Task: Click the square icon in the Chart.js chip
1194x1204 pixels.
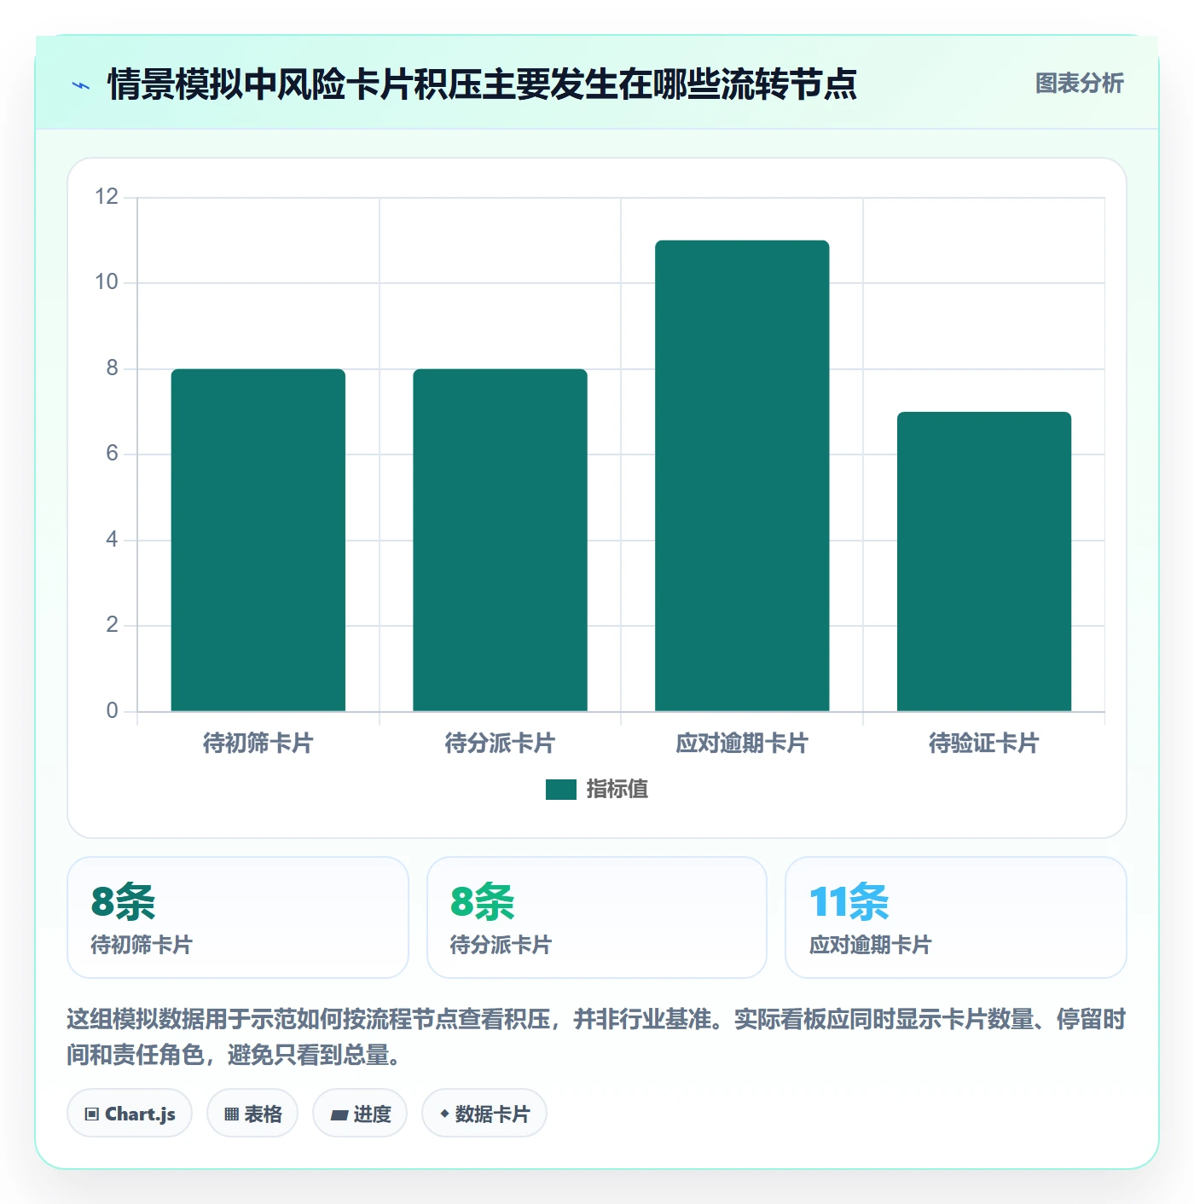Action: (92, 1114)
